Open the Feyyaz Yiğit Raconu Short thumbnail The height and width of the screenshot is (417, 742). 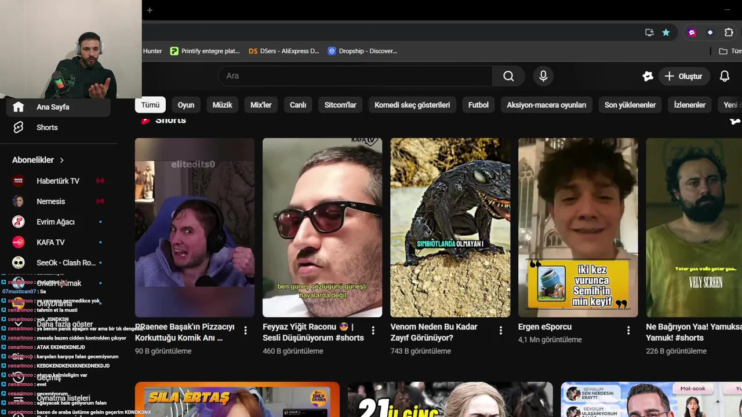tap(322, 228)
